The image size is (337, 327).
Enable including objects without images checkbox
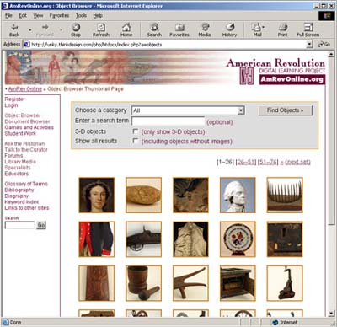136,141
